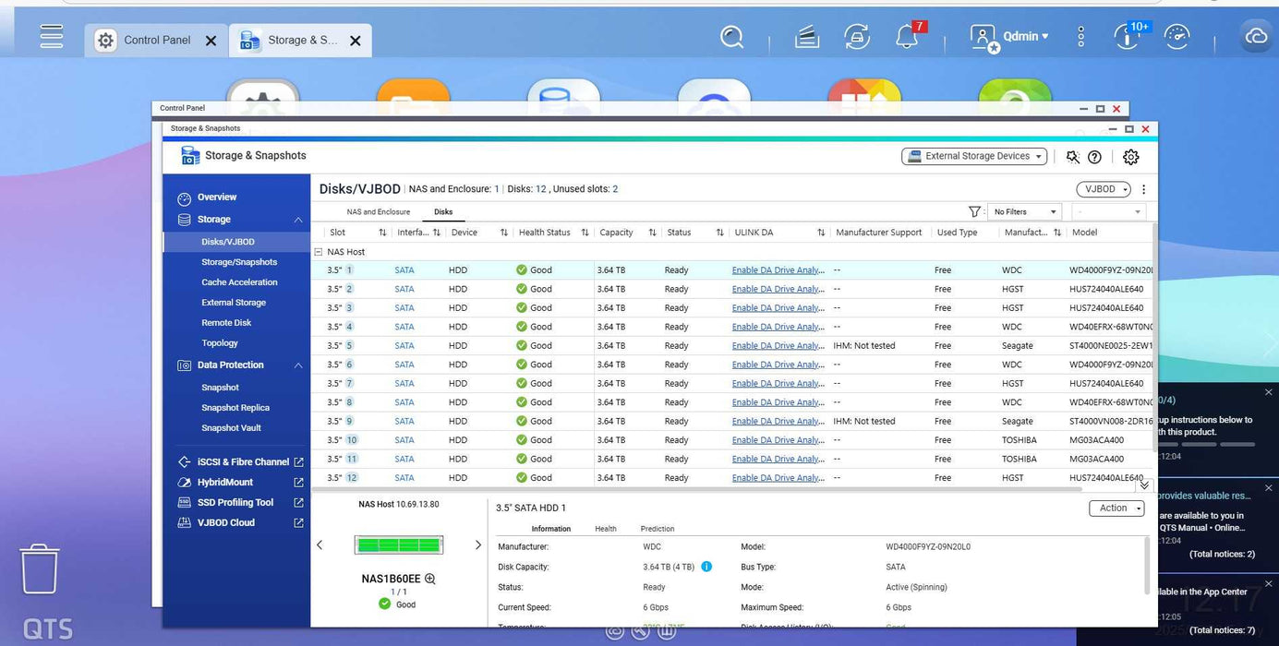Close the Storage & S... taskbar tab
This screenshot has height=646, width=1279.
[355, 41]
